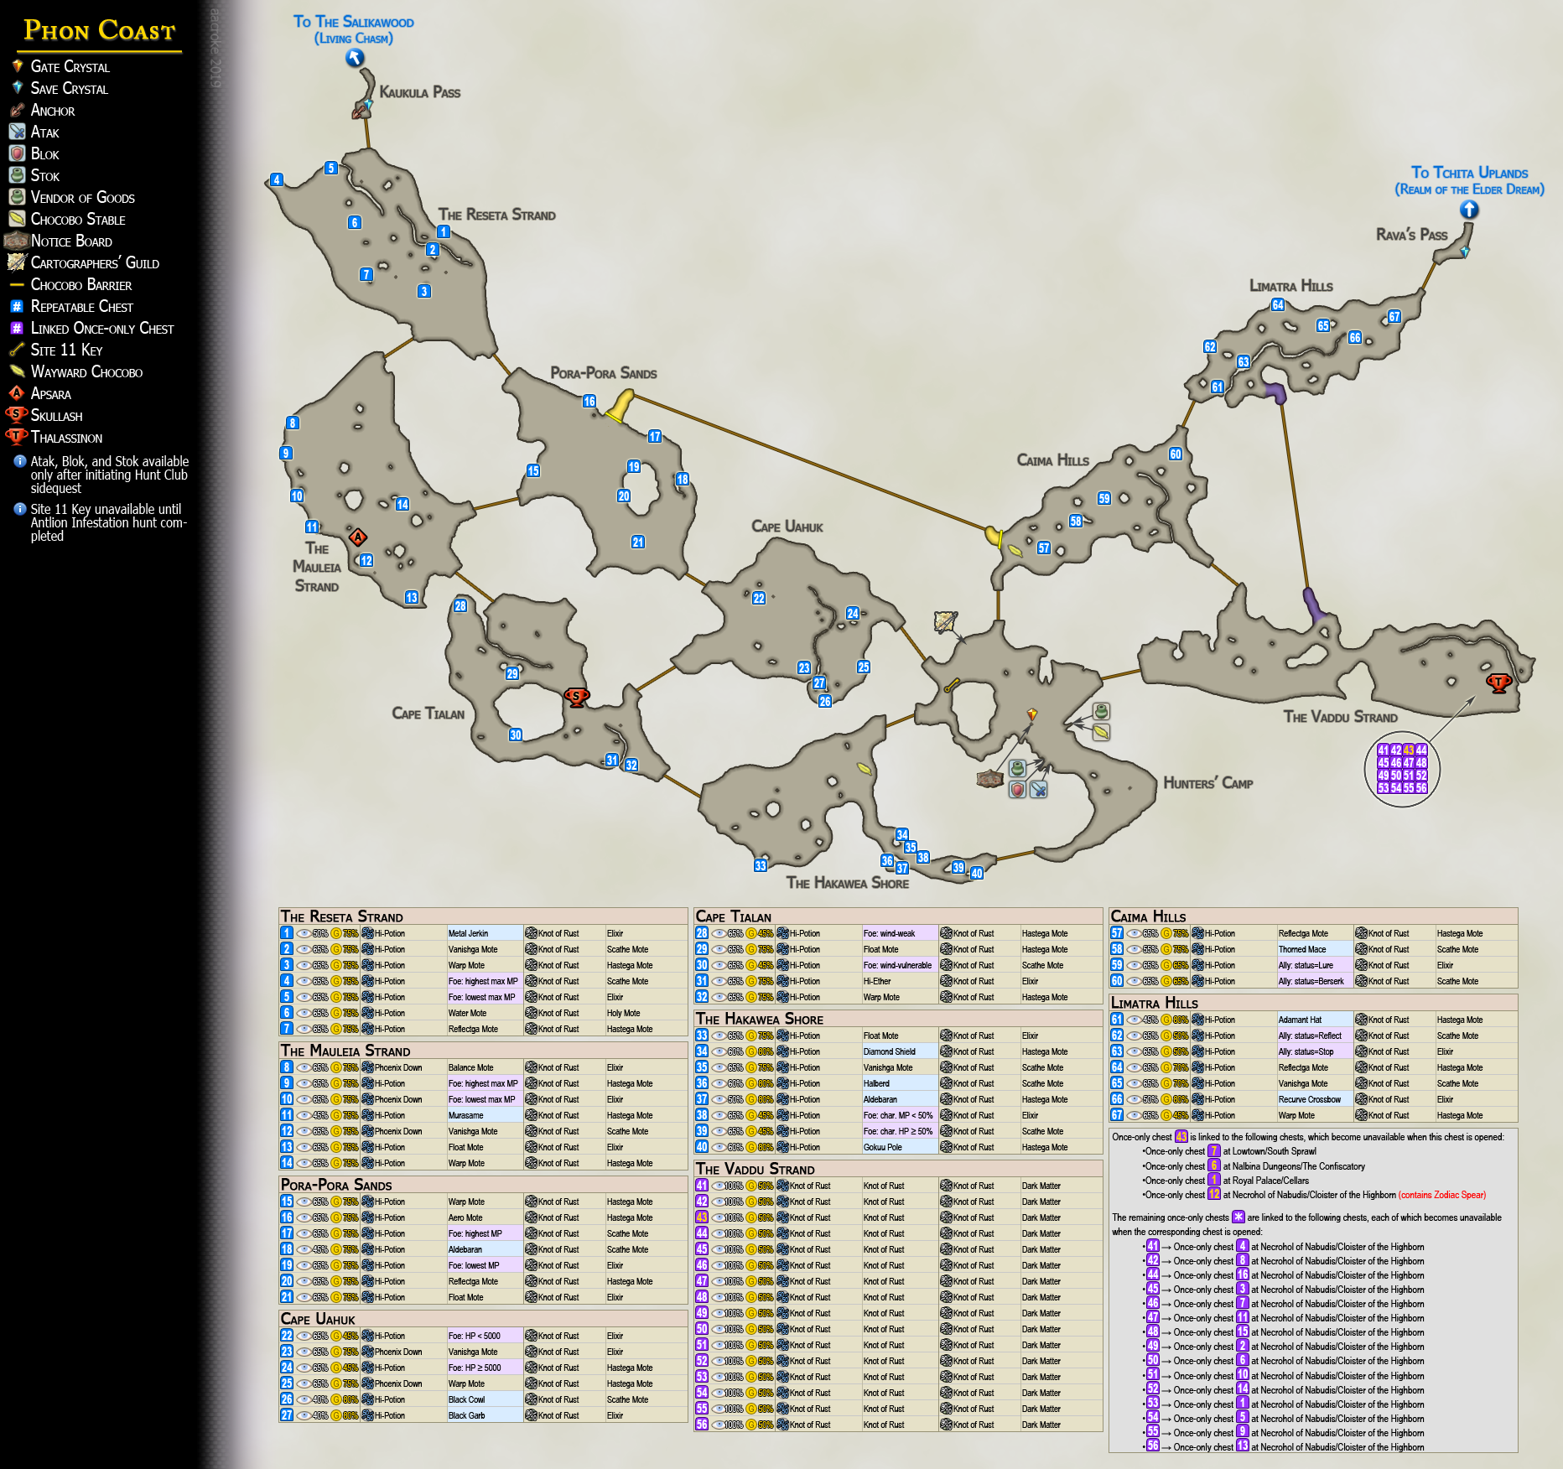The height and width of the screenshot is (1469, 1563).
Task: Click the Gate Crystal icon in the legend
Action: tap(17, 66)
